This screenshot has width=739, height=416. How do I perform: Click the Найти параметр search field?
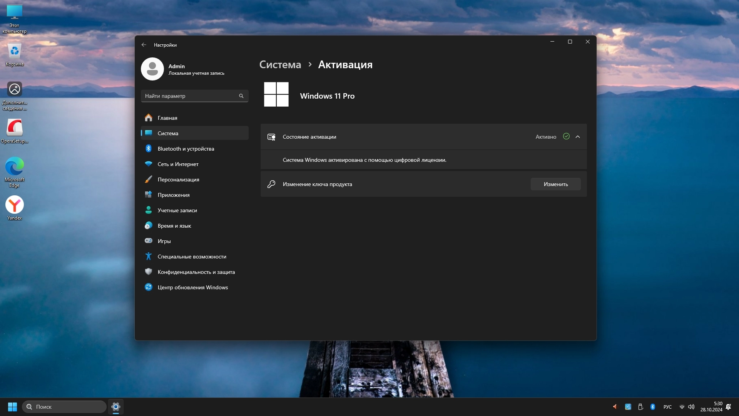pyautogui.click(x=191, y=96)
